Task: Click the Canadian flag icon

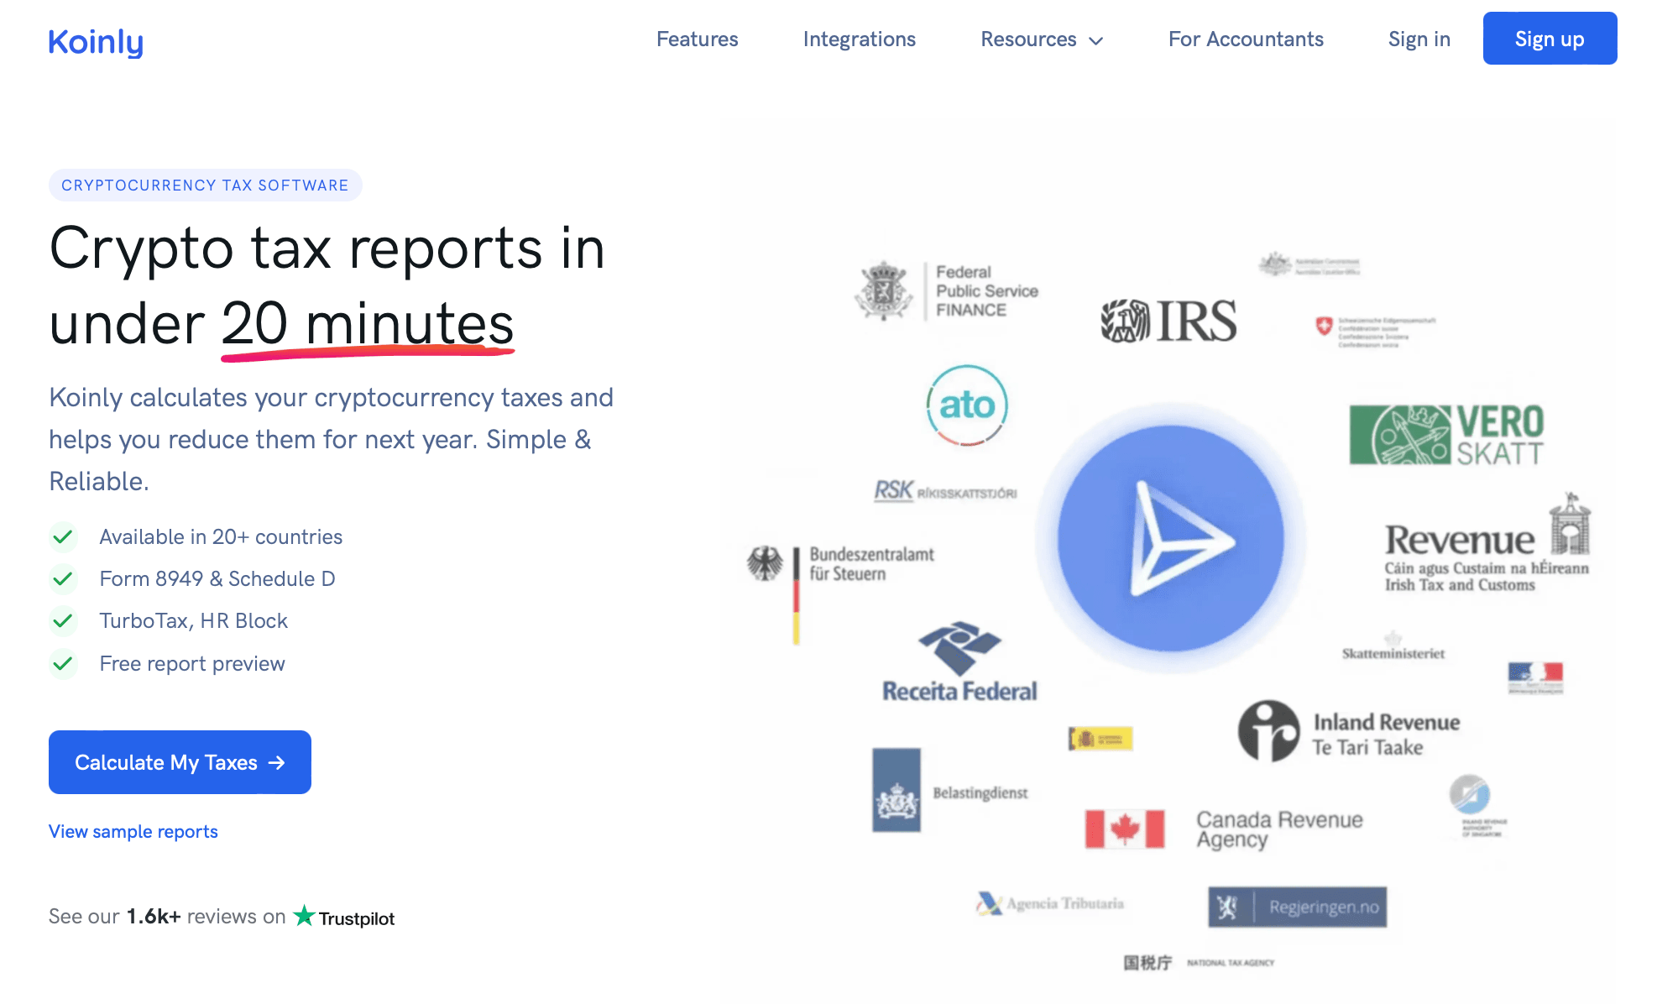Action: coord(1124,829)
